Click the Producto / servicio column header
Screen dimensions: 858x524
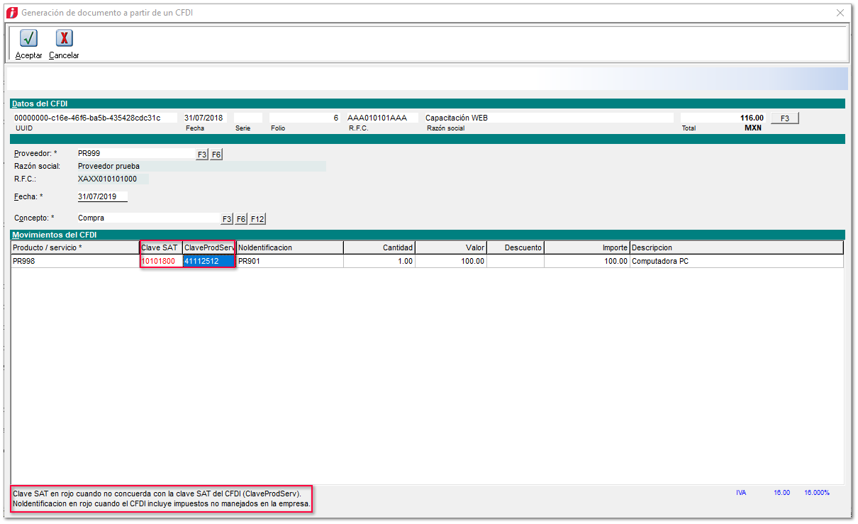tap(75, 247)
